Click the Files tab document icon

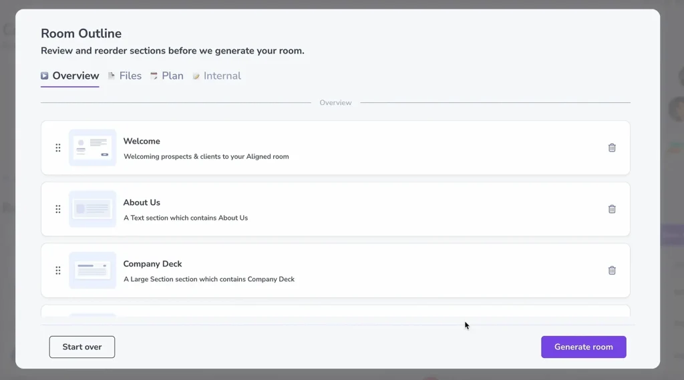(x=112, y=76)
